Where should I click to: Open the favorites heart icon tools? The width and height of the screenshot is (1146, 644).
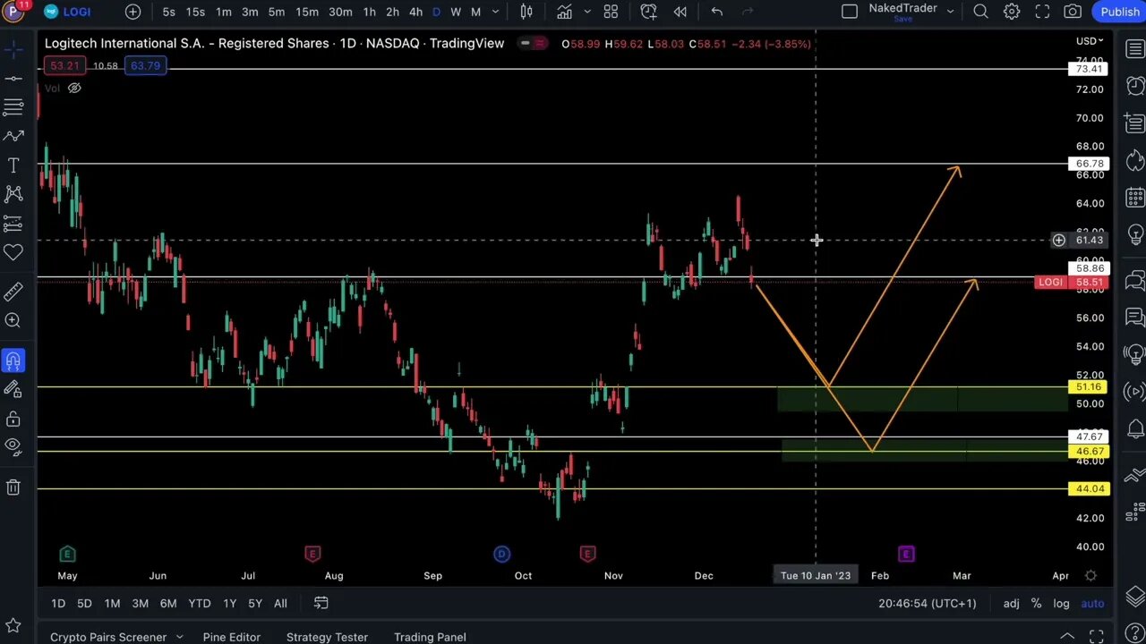[x=13, y=253]
